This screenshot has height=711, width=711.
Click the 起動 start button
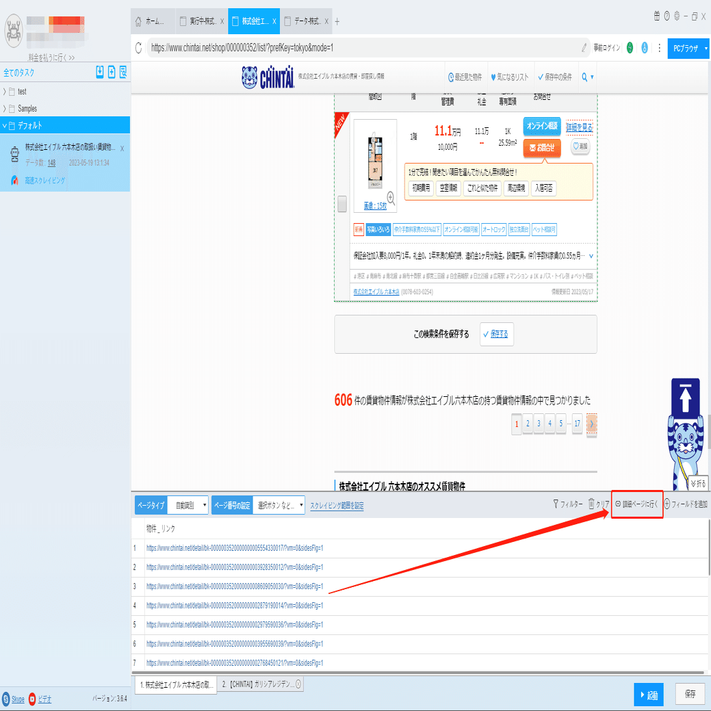pos(649,694)
